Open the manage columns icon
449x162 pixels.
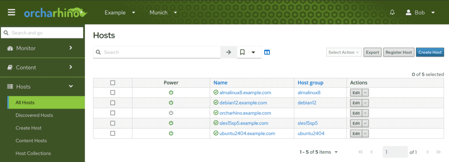point(267,52)
